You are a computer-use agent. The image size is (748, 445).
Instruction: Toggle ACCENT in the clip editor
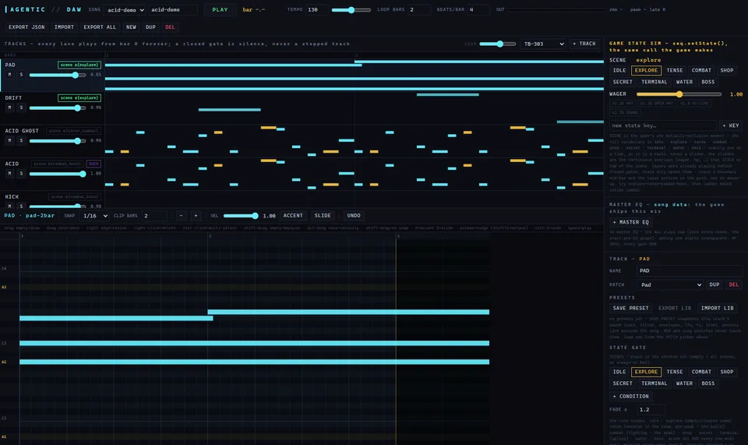point(293,216)
